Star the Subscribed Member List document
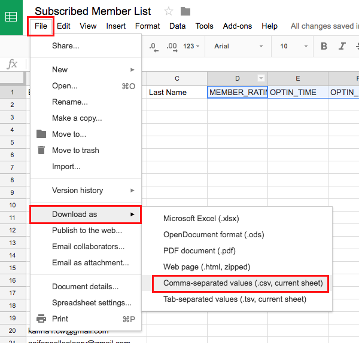 tap(169, 11)
